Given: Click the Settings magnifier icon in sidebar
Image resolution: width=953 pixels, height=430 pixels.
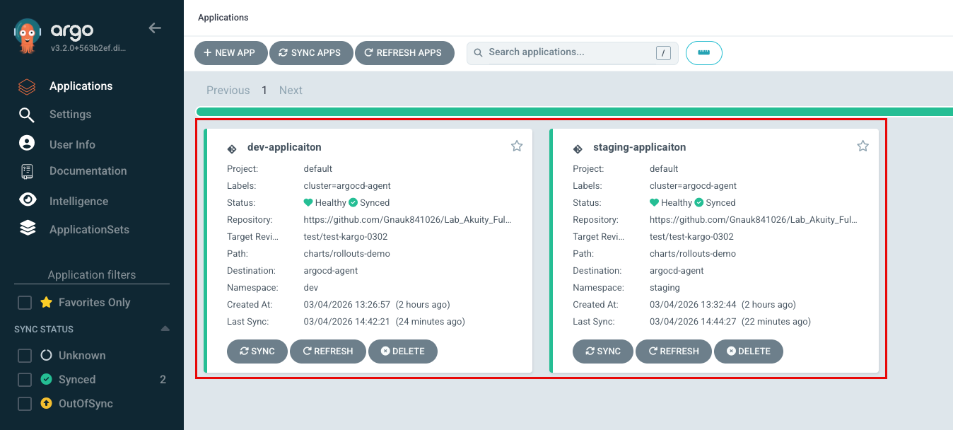Looking at the screenshot, I should [x=27, y=115].
